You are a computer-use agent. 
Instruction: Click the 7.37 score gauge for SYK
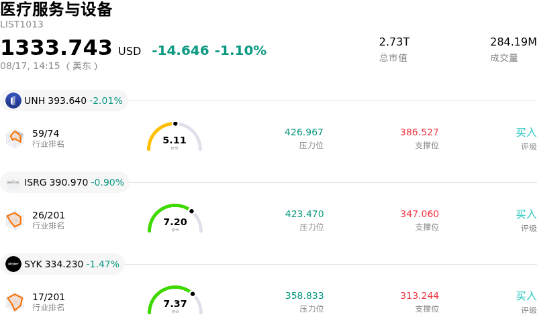coord(175,300)
